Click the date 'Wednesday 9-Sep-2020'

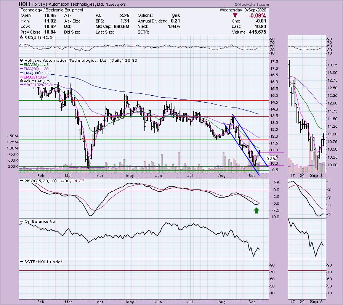click(243, 10)
